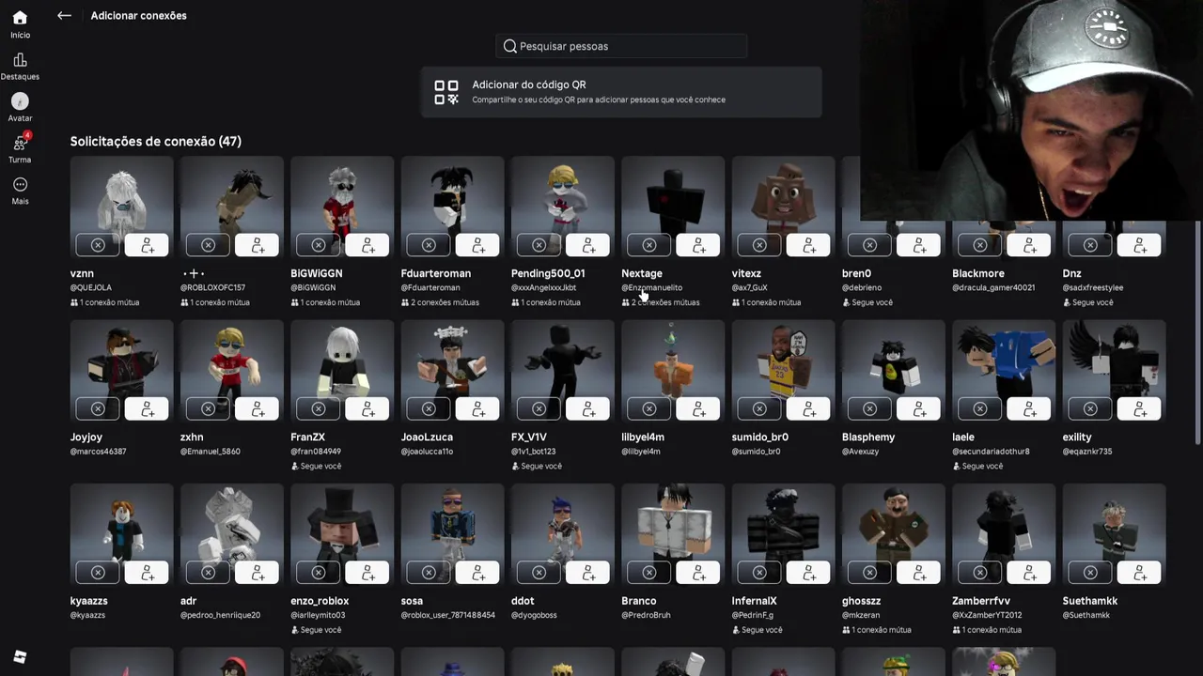Click username @dracula_gamer40021

[993, 287]
